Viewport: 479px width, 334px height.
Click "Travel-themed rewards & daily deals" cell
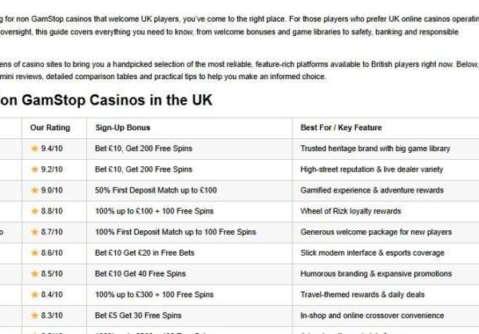click(x=363, y=294)
